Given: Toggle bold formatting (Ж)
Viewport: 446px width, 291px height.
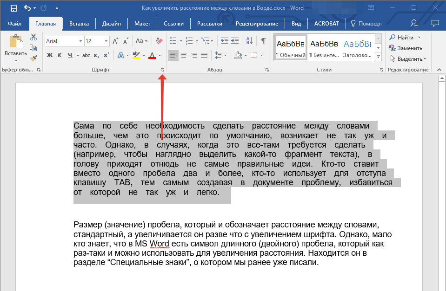Looking at the screenshot, I should tap(50, 55).
